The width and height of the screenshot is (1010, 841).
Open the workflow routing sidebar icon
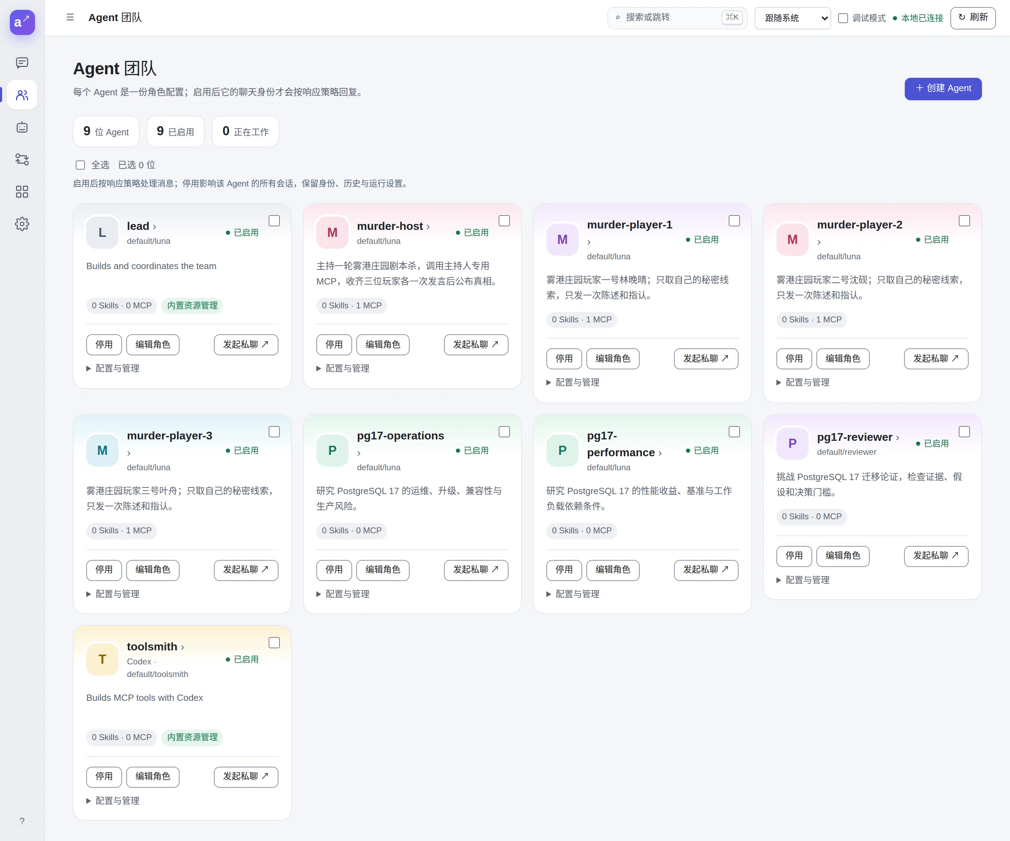click(22, 159)
